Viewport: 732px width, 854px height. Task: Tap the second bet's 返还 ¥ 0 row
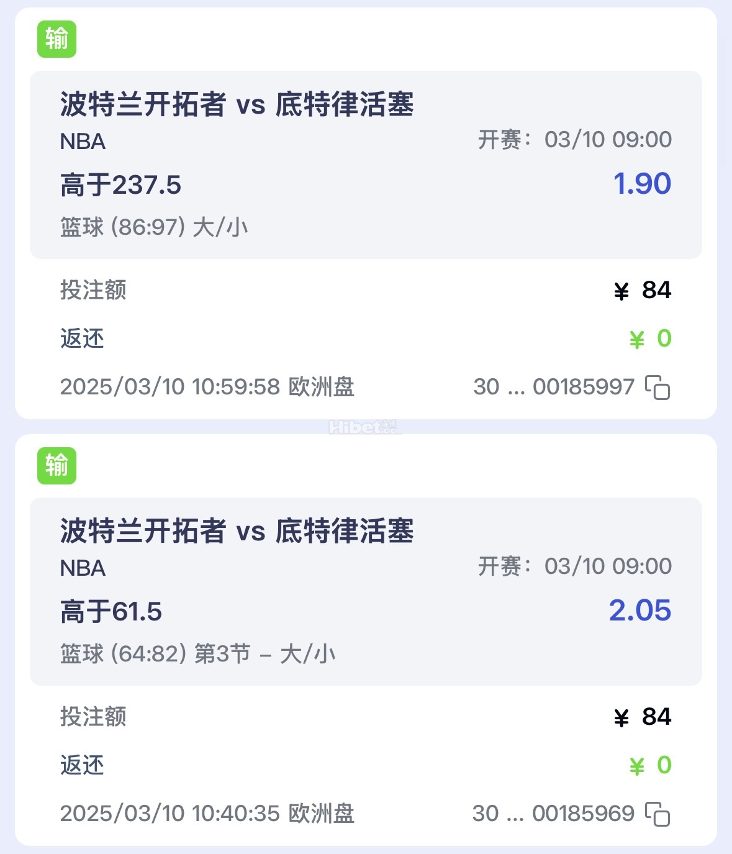[x=366, y=765]
